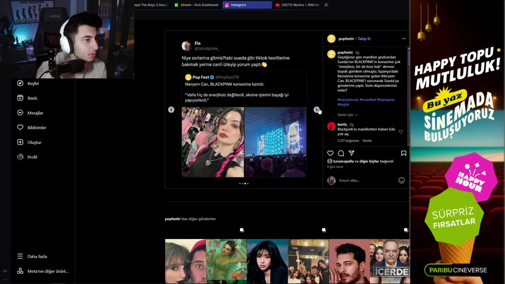Switch to Stream - Kick Dashboard tab
Viewport: 505px width, 284px height.
click(196, 5)
